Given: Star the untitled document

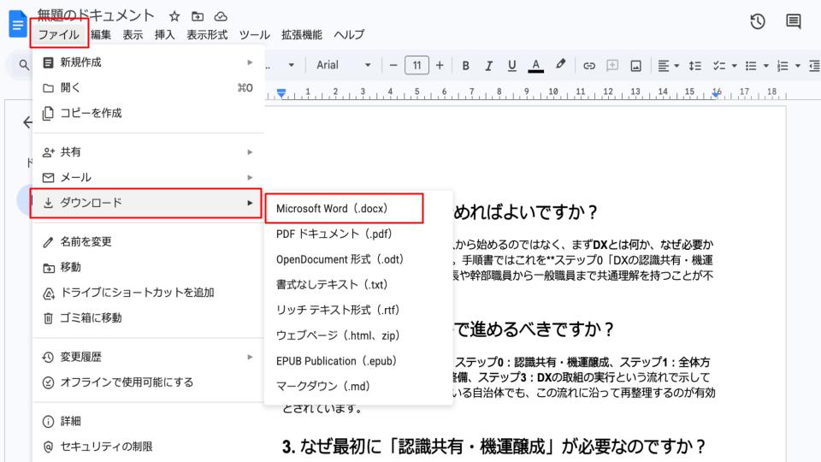Looking at the screenshot, I should tap(174, 15).
